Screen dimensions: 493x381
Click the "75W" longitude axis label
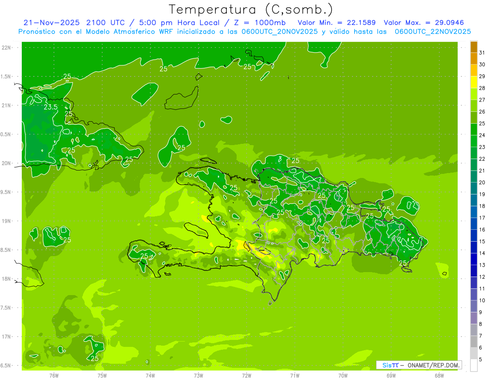102,376
